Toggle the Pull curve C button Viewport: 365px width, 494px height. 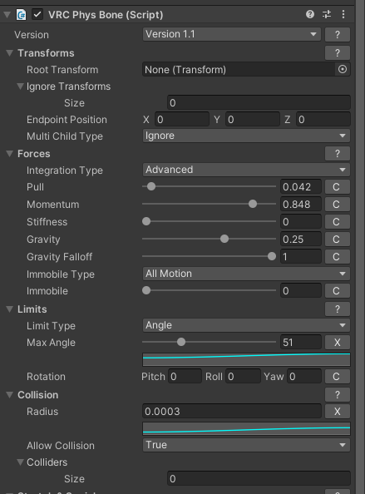coord(338,187)
